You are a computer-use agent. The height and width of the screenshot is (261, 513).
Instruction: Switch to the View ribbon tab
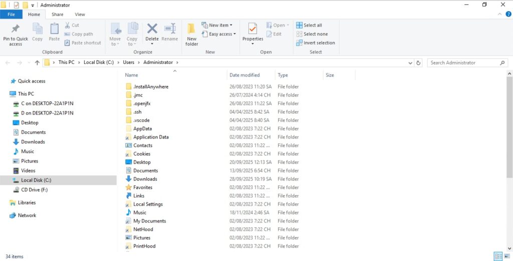[80, 14]
